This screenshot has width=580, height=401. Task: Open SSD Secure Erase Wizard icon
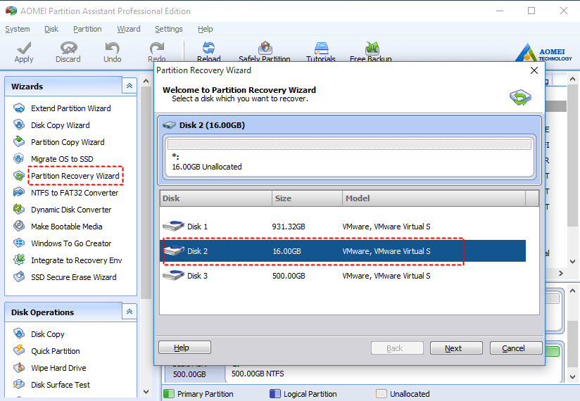pos(19,276)
